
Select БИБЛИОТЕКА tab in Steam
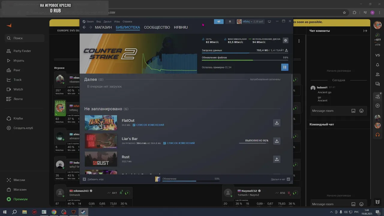(128, 27)
